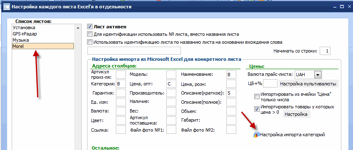353x150 pixels.
Task: Click the 'Файл фото №1' column field
Action: (171, 130)
